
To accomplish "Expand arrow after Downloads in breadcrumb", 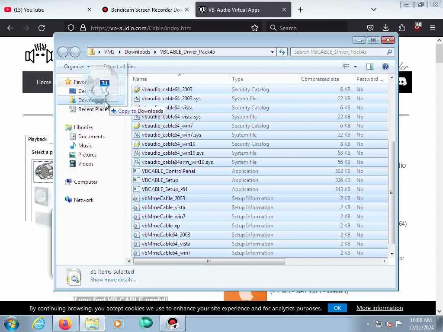I will coord(155,52).
